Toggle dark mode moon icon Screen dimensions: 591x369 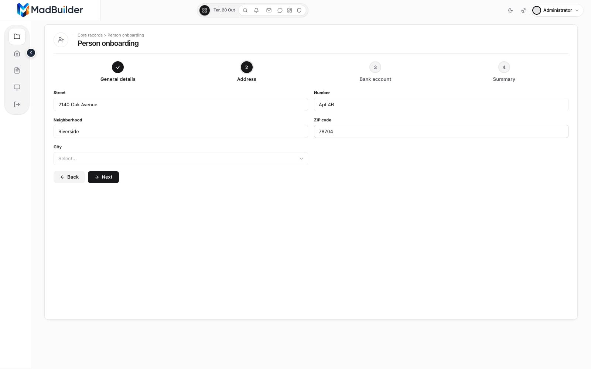tap(510, 10)
